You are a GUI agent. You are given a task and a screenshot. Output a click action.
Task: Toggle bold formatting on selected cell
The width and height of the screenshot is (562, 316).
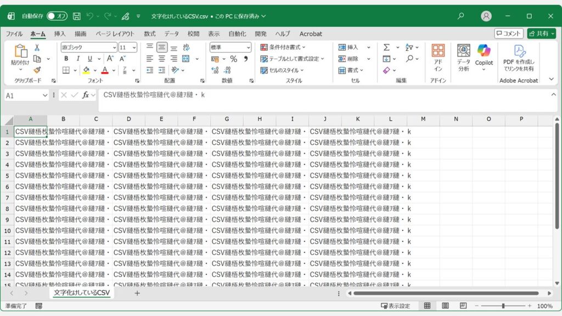click(66, 59)
